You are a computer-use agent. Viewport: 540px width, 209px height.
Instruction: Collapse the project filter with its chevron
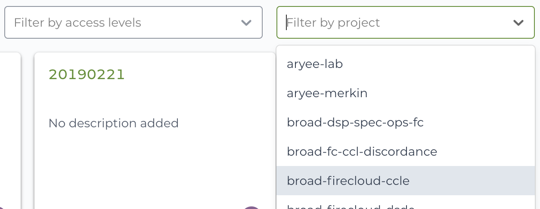(x=518, y=22)
